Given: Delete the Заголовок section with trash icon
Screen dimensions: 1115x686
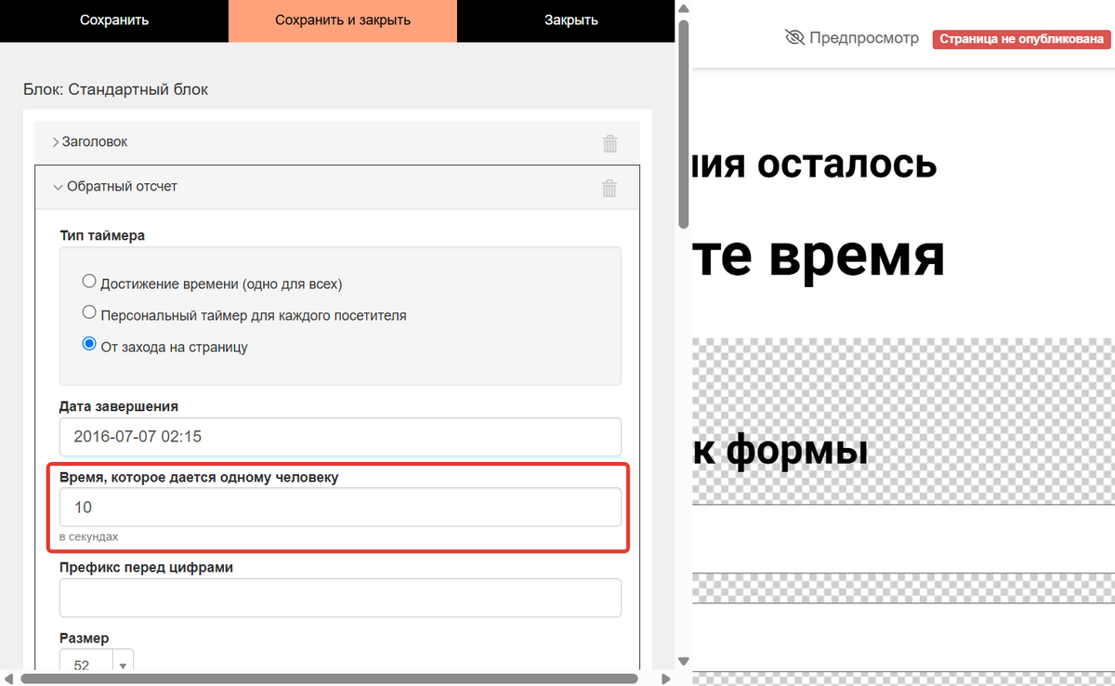Looking at the screenshot, I should click(610, 143).
